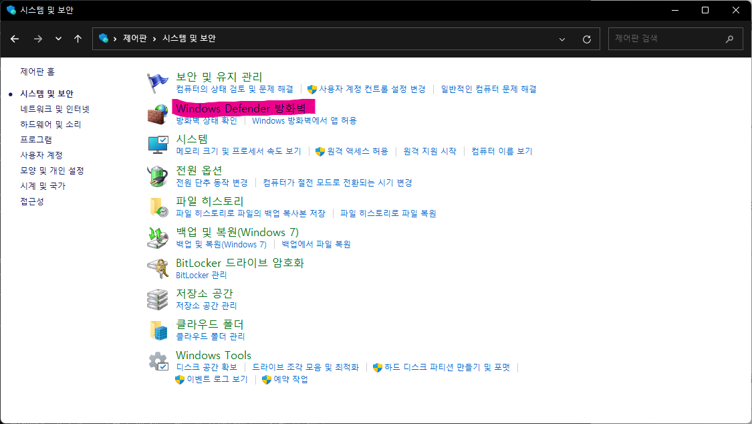Click shield icon beside 하드 디스크 파티션 만들기
The width and height of the screenshot is (752, 424).
pos(378,367)
